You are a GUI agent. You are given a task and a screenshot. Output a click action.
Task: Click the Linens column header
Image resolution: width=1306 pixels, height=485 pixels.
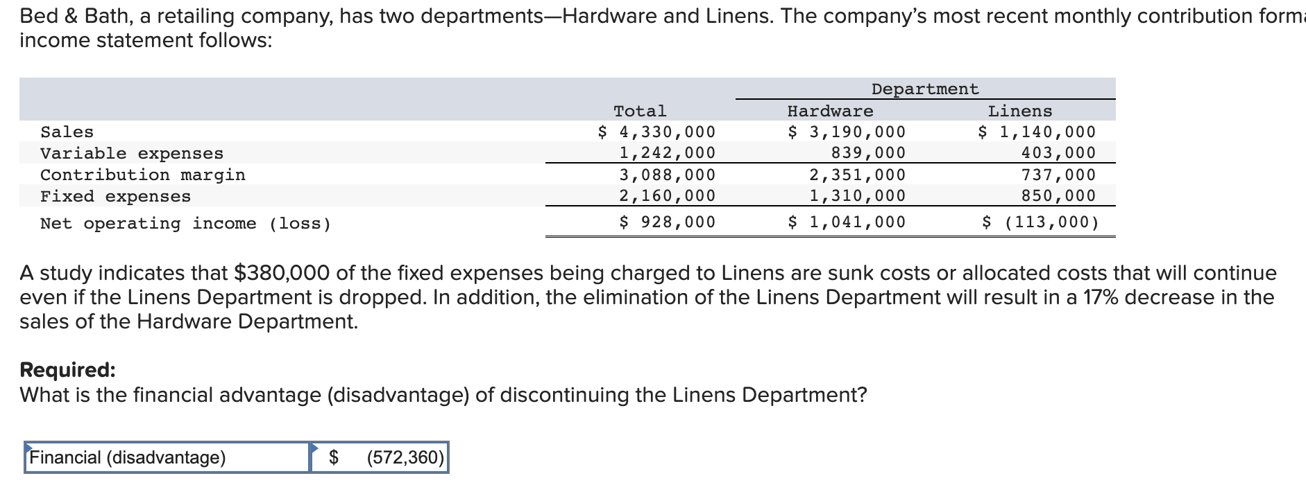[1020, 111]
